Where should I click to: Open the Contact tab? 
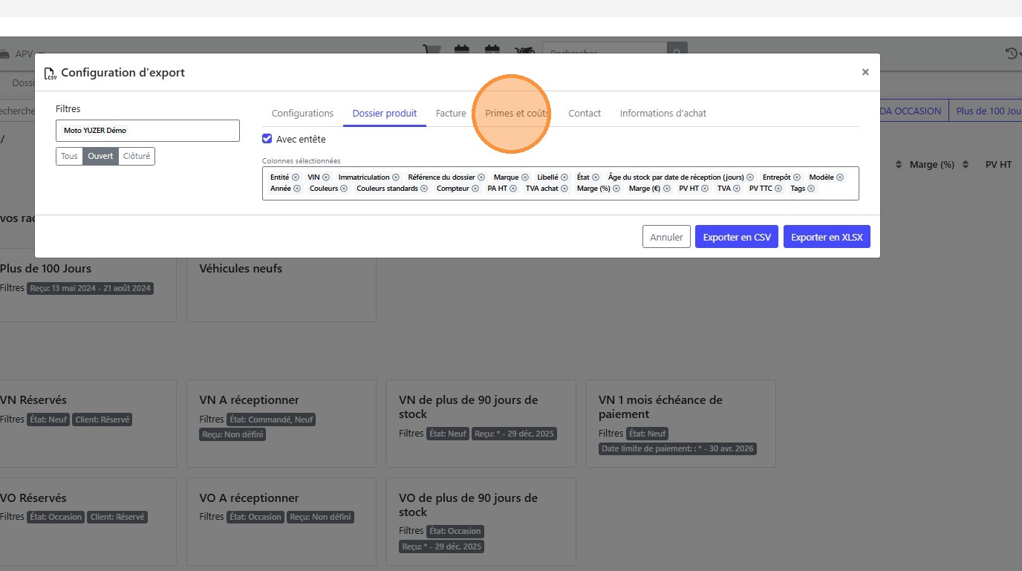tap(585, 114)
